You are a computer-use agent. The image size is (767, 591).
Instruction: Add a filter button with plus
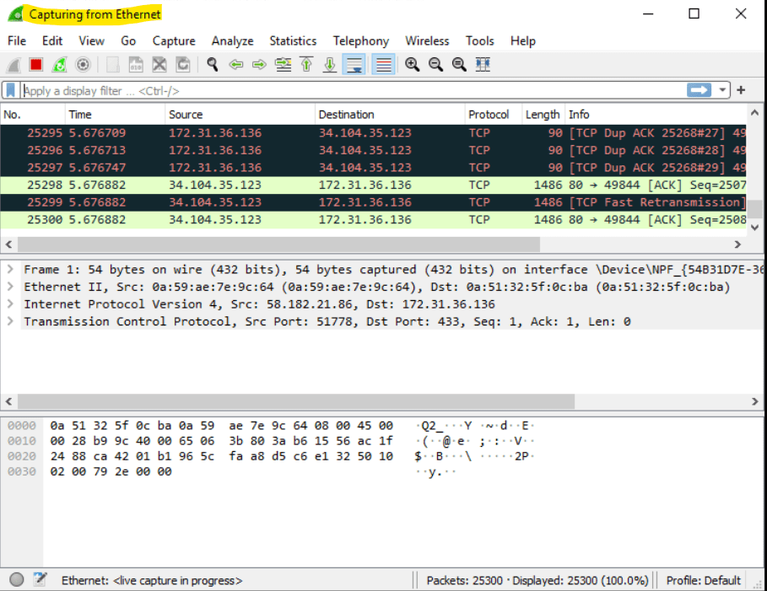click(741, 90)
